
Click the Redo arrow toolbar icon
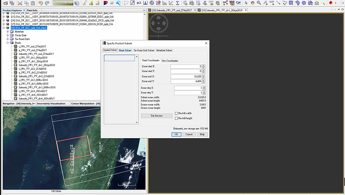(47, 3)
